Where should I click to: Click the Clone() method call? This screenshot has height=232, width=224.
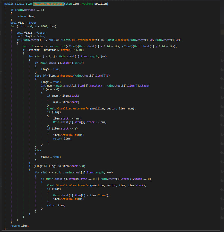[103, 196]
